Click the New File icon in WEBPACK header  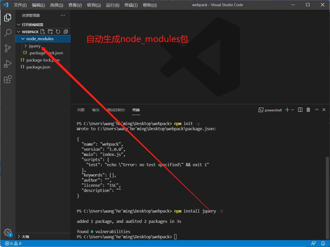[43, 32]
